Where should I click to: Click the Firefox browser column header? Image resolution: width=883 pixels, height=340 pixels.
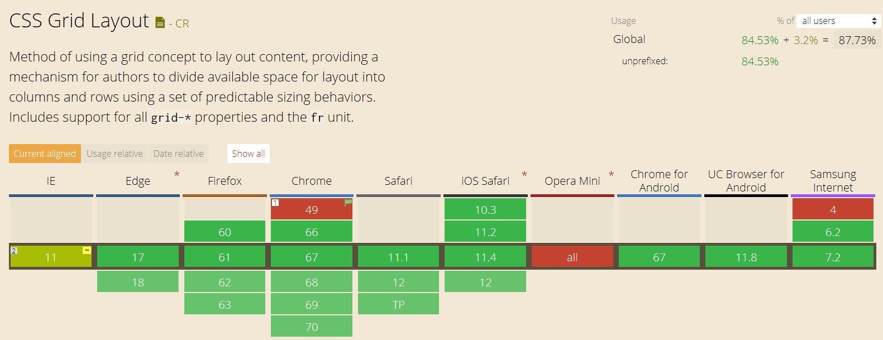tap(225, 181)
